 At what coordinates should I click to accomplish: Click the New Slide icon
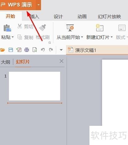(100, 28)
